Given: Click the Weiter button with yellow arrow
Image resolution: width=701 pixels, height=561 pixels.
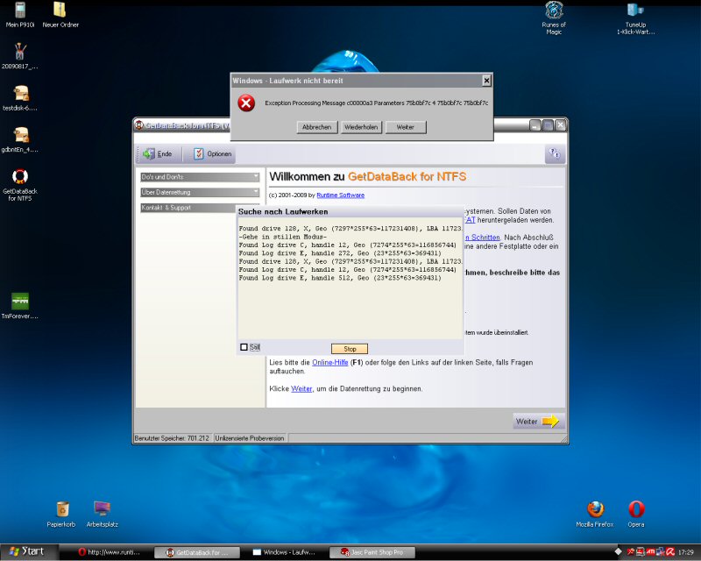Looking at the screenshot, I should click(x=537, y=422).
